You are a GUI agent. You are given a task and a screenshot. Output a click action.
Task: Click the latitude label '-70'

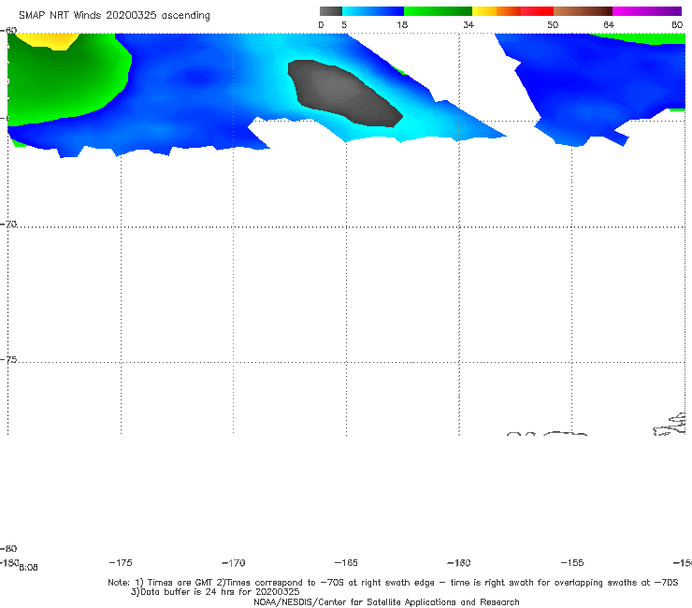tap(8, 224)
